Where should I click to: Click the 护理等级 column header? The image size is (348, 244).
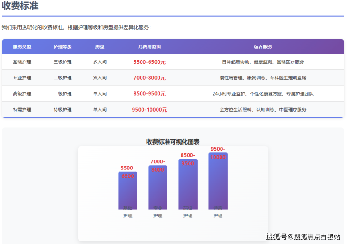[63, 47]
